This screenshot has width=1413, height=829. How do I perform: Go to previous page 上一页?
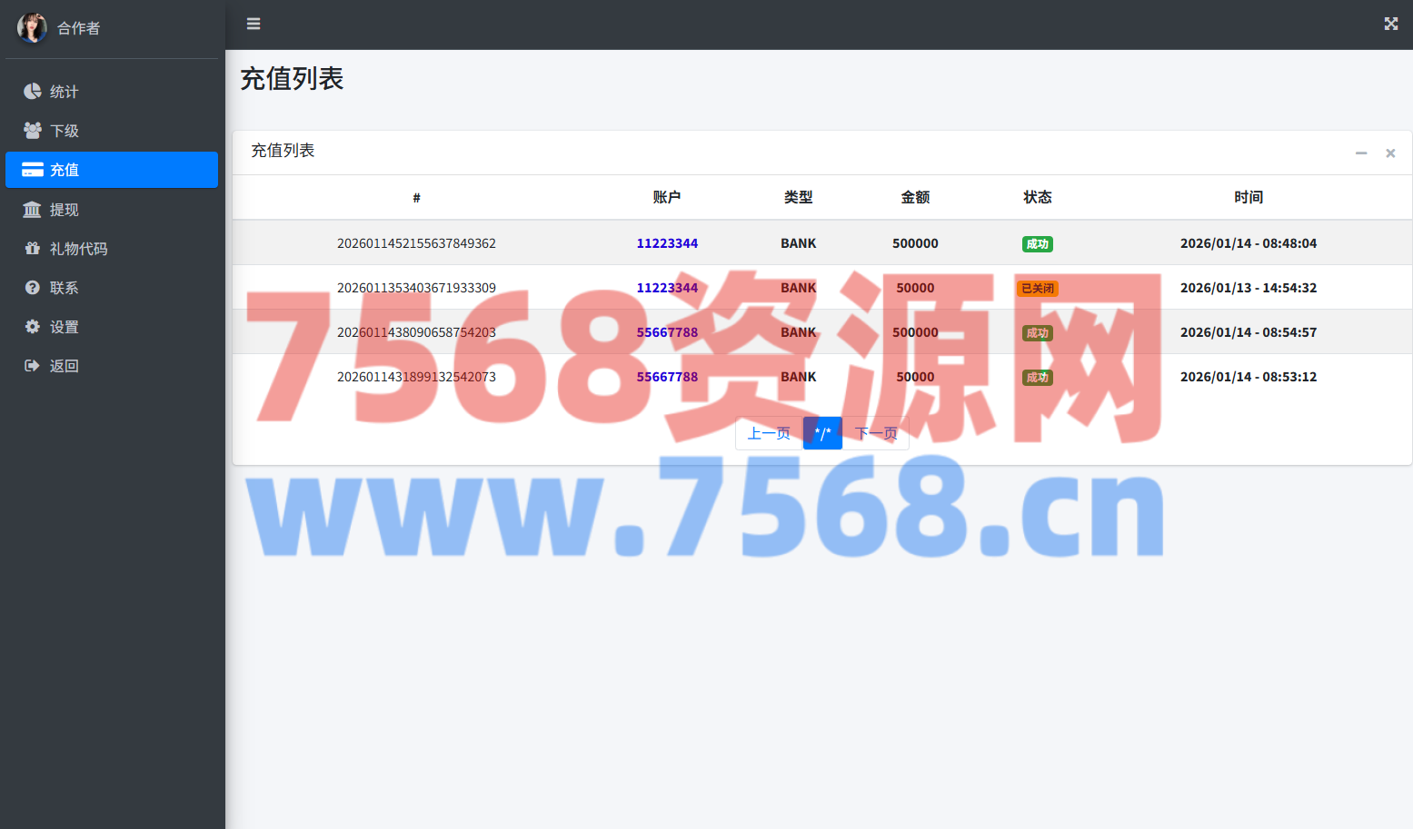(x=769, y=434)
